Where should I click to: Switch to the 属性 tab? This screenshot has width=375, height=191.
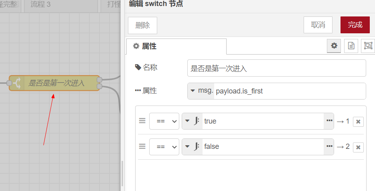click(176, 46)
